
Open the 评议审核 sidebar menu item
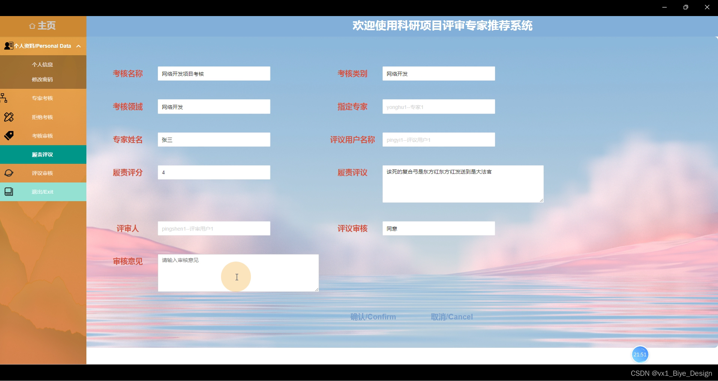click(43, 173)
